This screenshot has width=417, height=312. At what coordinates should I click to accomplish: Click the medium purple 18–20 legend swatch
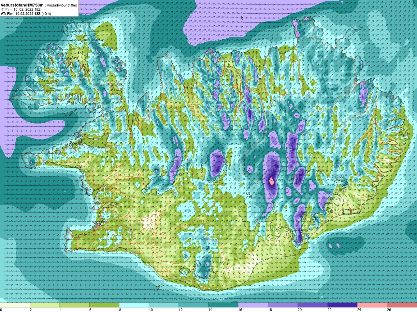pos(283,305)
